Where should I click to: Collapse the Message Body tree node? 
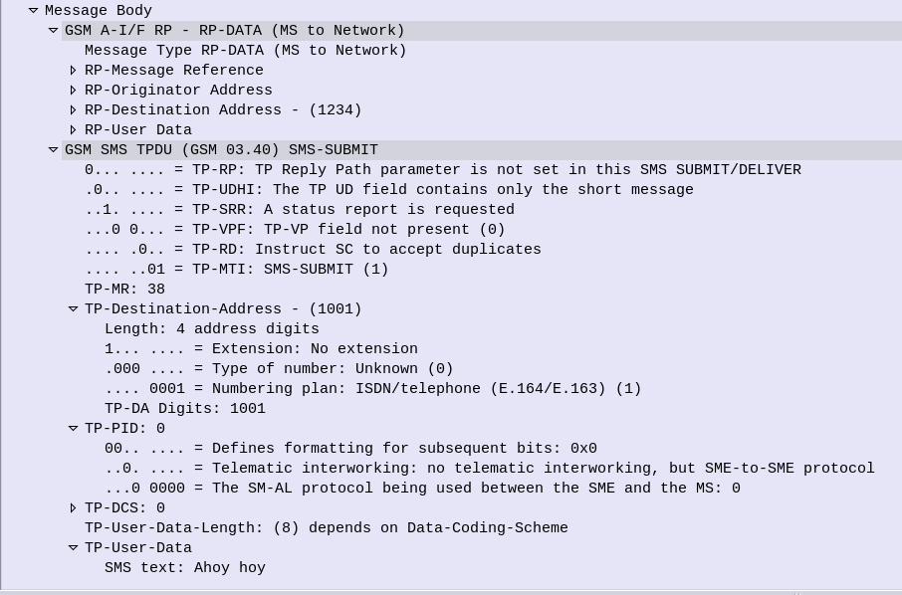tap(34, 10)
